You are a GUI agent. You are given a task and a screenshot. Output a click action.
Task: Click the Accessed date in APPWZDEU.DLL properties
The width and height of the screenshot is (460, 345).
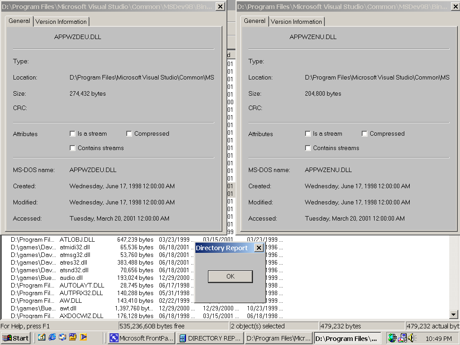(x=119, y=219)
